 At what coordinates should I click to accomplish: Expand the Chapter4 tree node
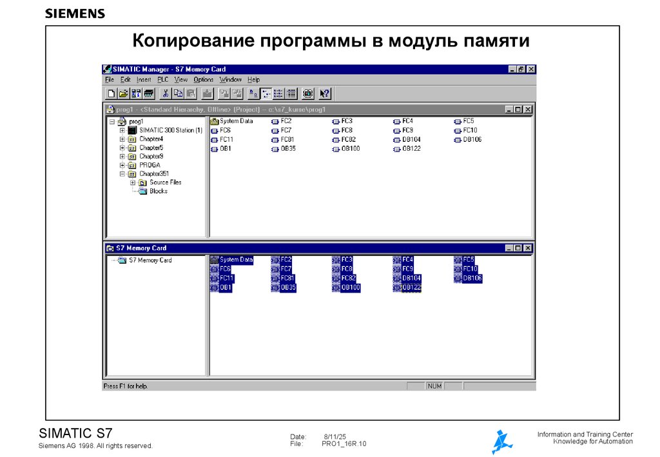click(122, 139)
